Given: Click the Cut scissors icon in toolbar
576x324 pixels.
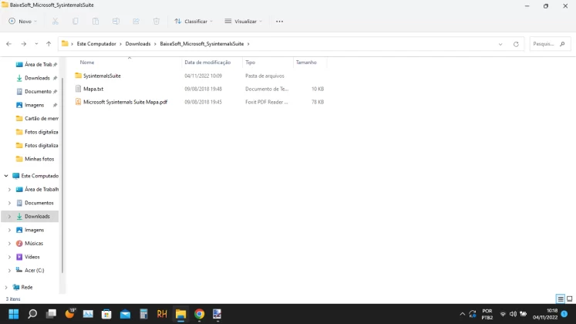Looking at the screenshot, I should pyautogui.click(x=55, y=22).
